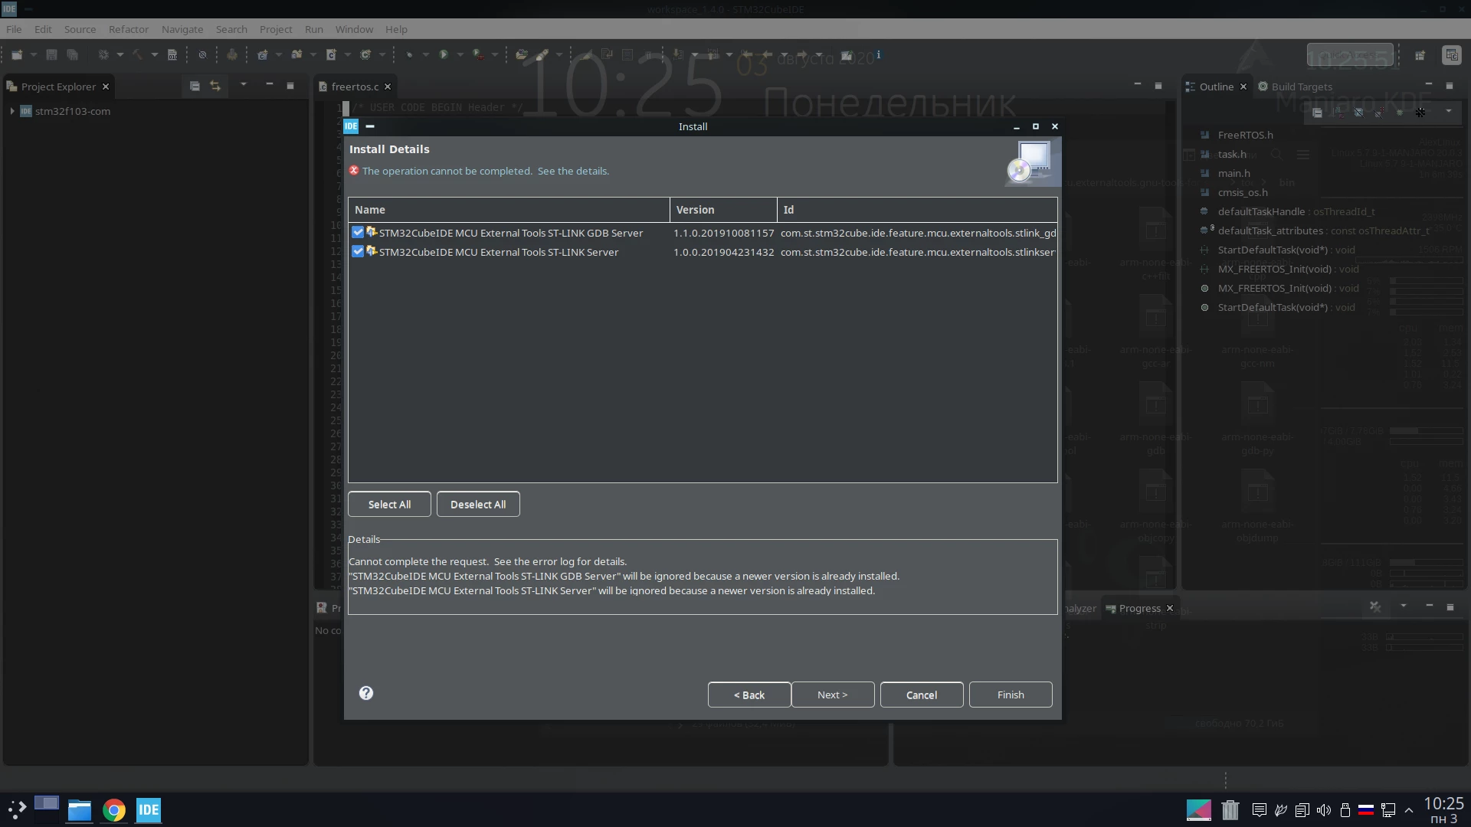Click the network icon in system tray
This screenshot has width=1471, height=827.
click(1387, 810)
